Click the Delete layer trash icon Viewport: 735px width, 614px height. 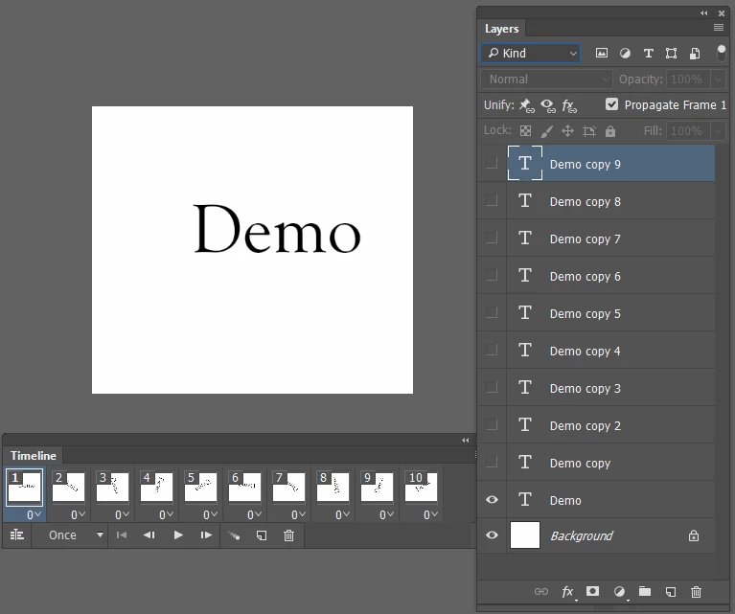696,592
